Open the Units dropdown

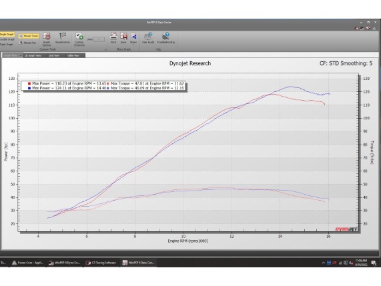click(99, 39)
